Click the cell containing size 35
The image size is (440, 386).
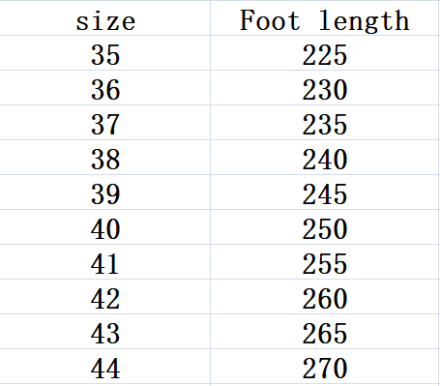point(105,53)
